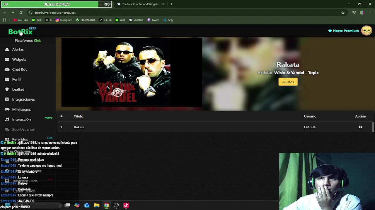Open the Widgets sidebar section
The image size is (375, 210).
[x=19, y=59]
